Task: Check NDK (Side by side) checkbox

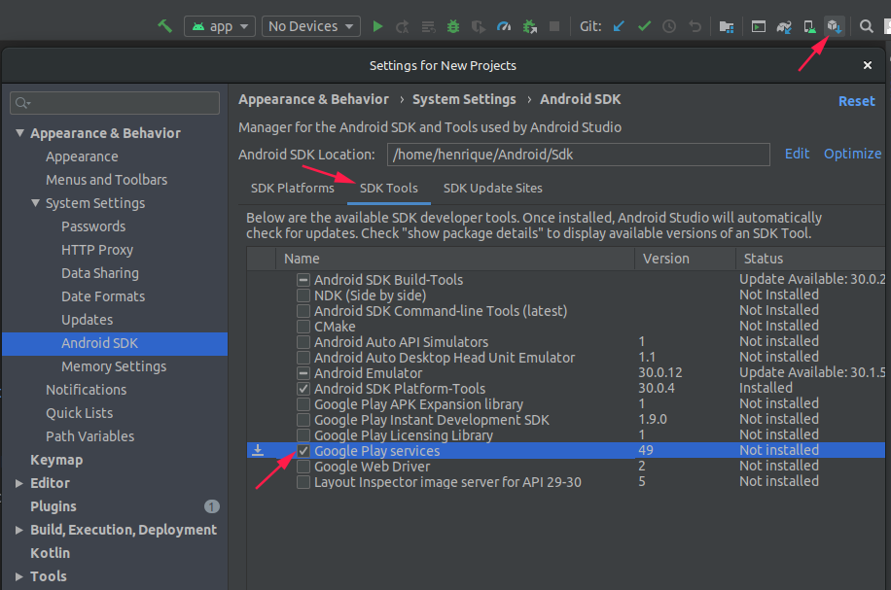Action: point(303,295)
